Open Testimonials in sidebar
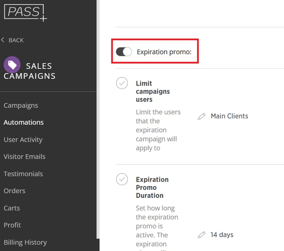The image size is (284, 251). (x=23, y=174)
